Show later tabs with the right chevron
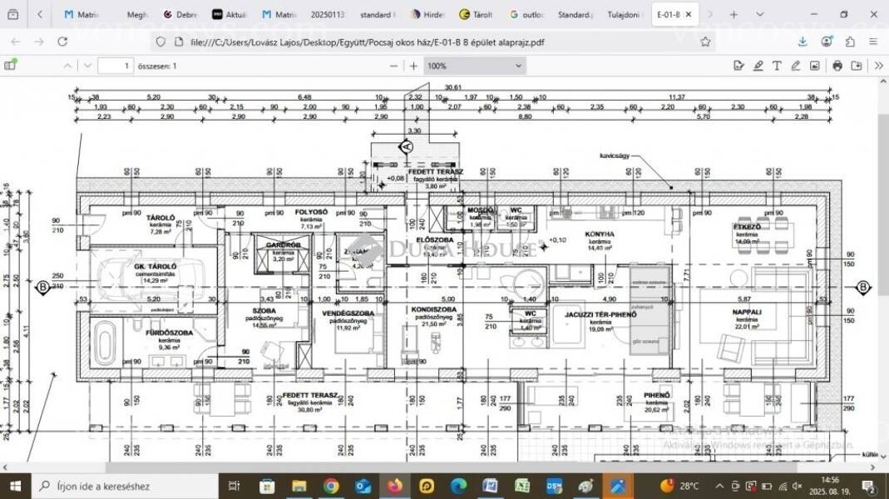 coord(710,15)
